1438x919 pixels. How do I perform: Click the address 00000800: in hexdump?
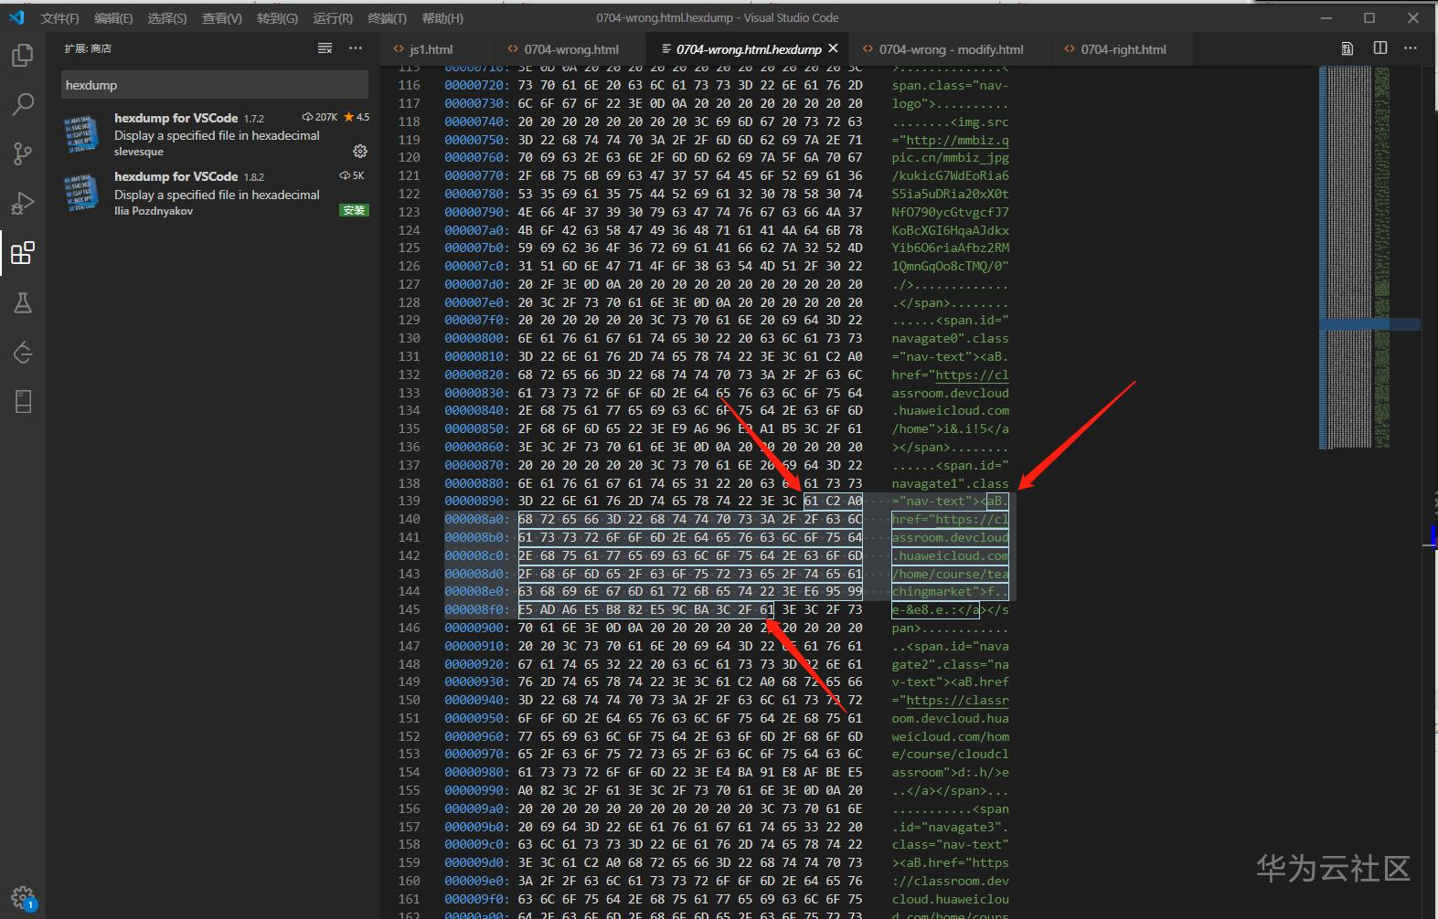click(x=476, y=338)
